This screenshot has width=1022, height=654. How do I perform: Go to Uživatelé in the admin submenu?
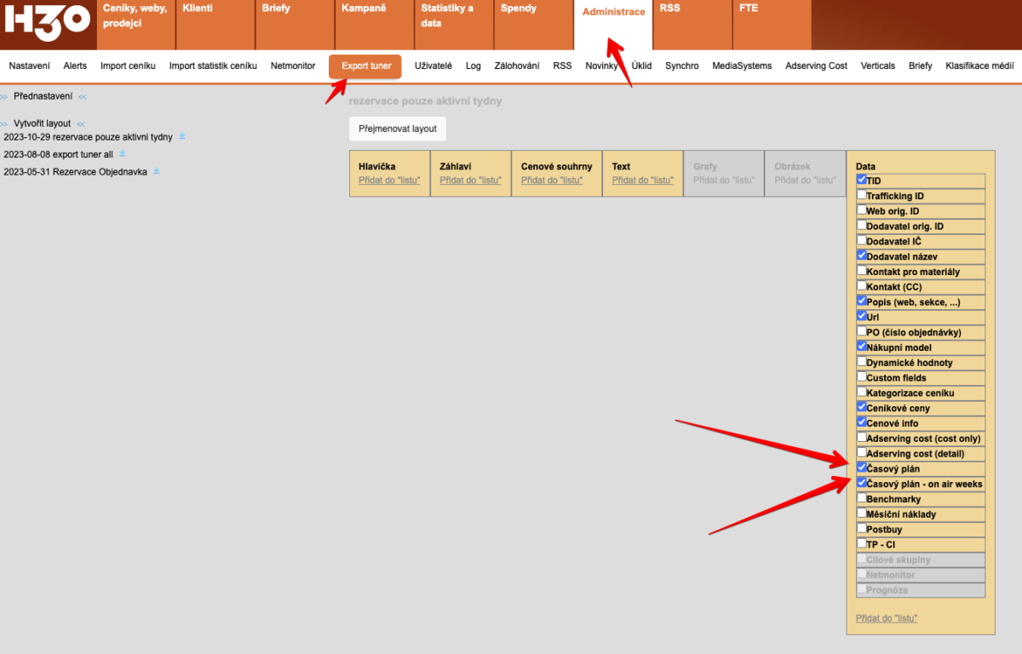point(433,66)
